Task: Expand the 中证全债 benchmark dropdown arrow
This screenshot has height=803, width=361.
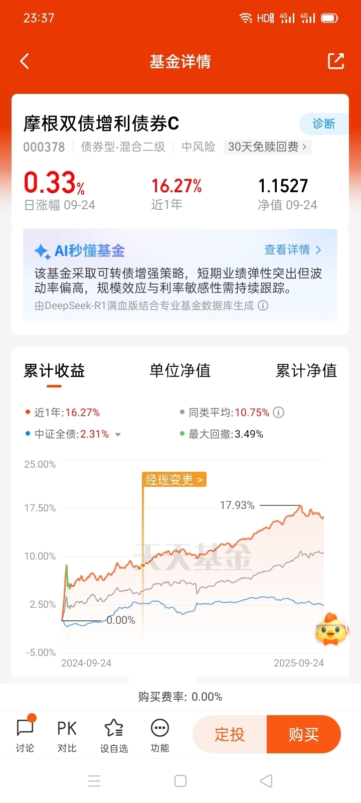Action: pos(118,435)
